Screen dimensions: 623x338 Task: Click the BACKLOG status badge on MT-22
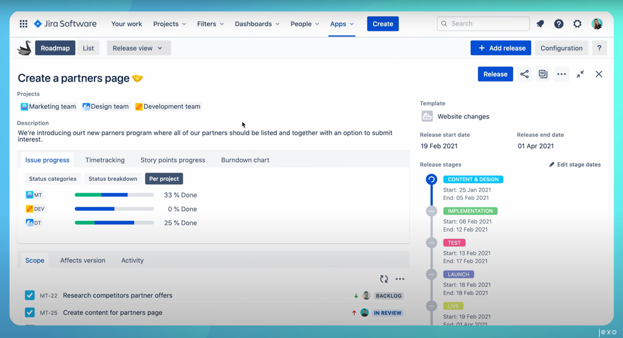pos(389,296)
